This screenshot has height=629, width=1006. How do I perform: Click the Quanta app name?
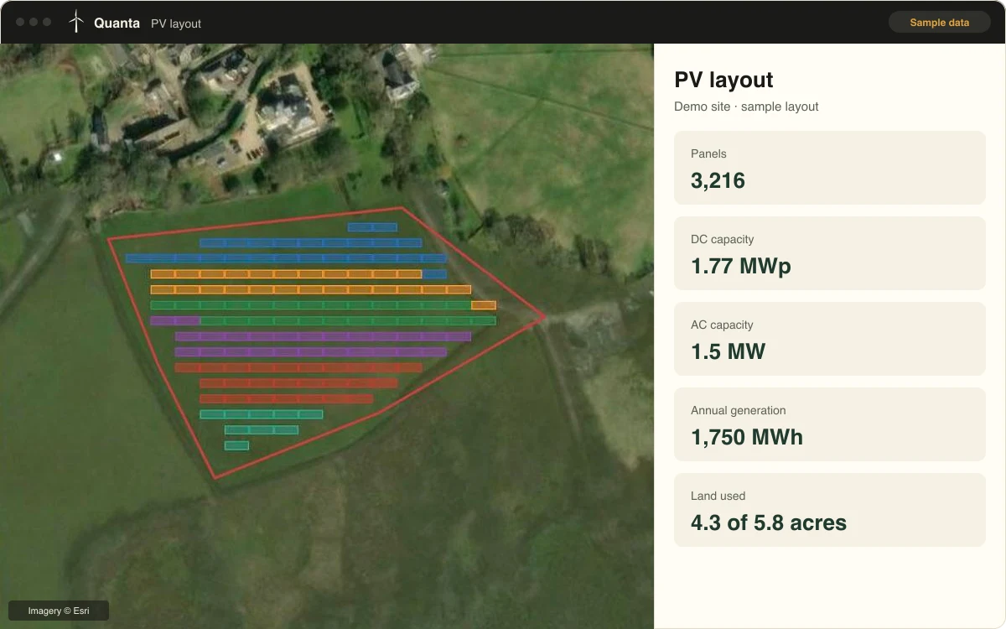point(117,23)
